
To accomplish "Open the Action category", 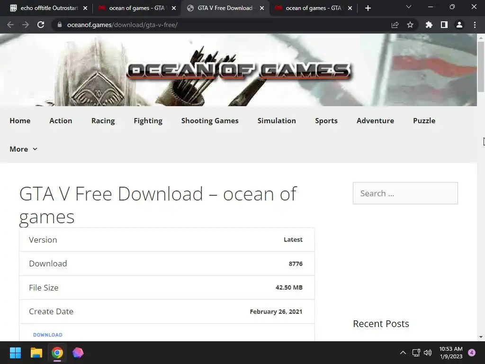I will (x=61, y=121).
